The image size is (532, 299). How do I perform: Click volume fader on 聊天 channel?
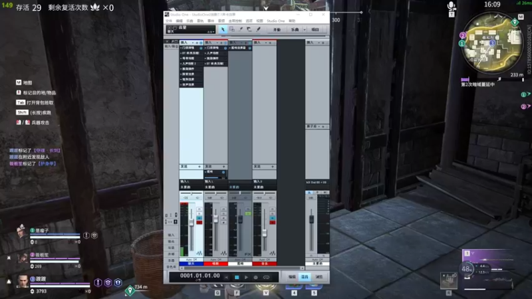(192, 223)
